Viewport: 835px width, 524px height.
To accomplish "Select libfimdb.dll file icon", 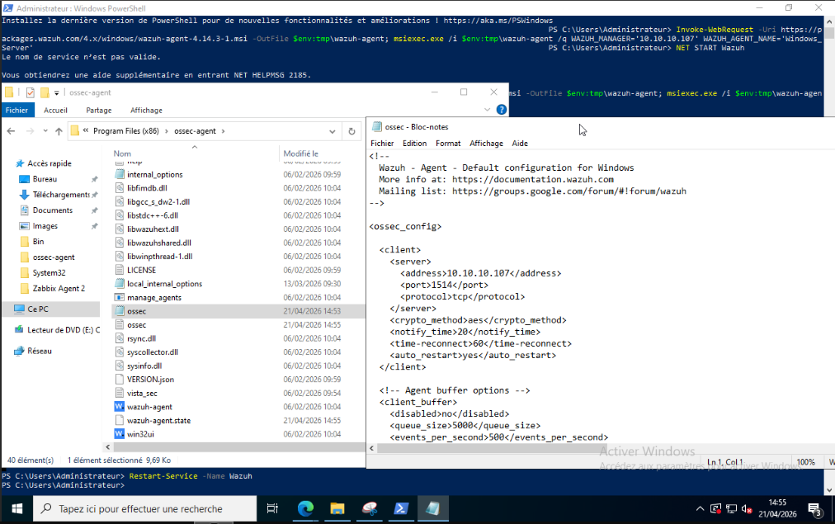I will (120, 188).
